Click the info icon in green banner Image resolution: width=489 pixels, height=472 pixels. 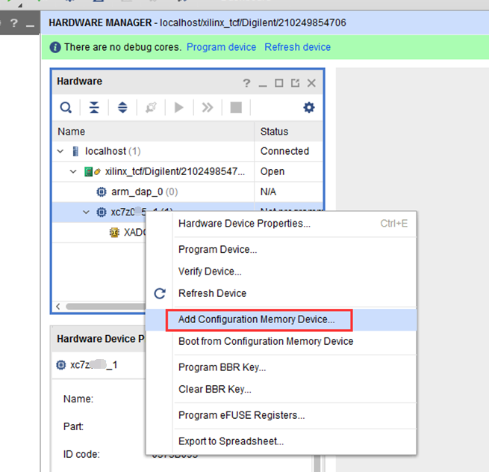(55, 47)
